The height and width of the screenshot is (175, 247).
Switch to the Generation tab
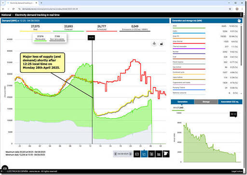(182, 102)
